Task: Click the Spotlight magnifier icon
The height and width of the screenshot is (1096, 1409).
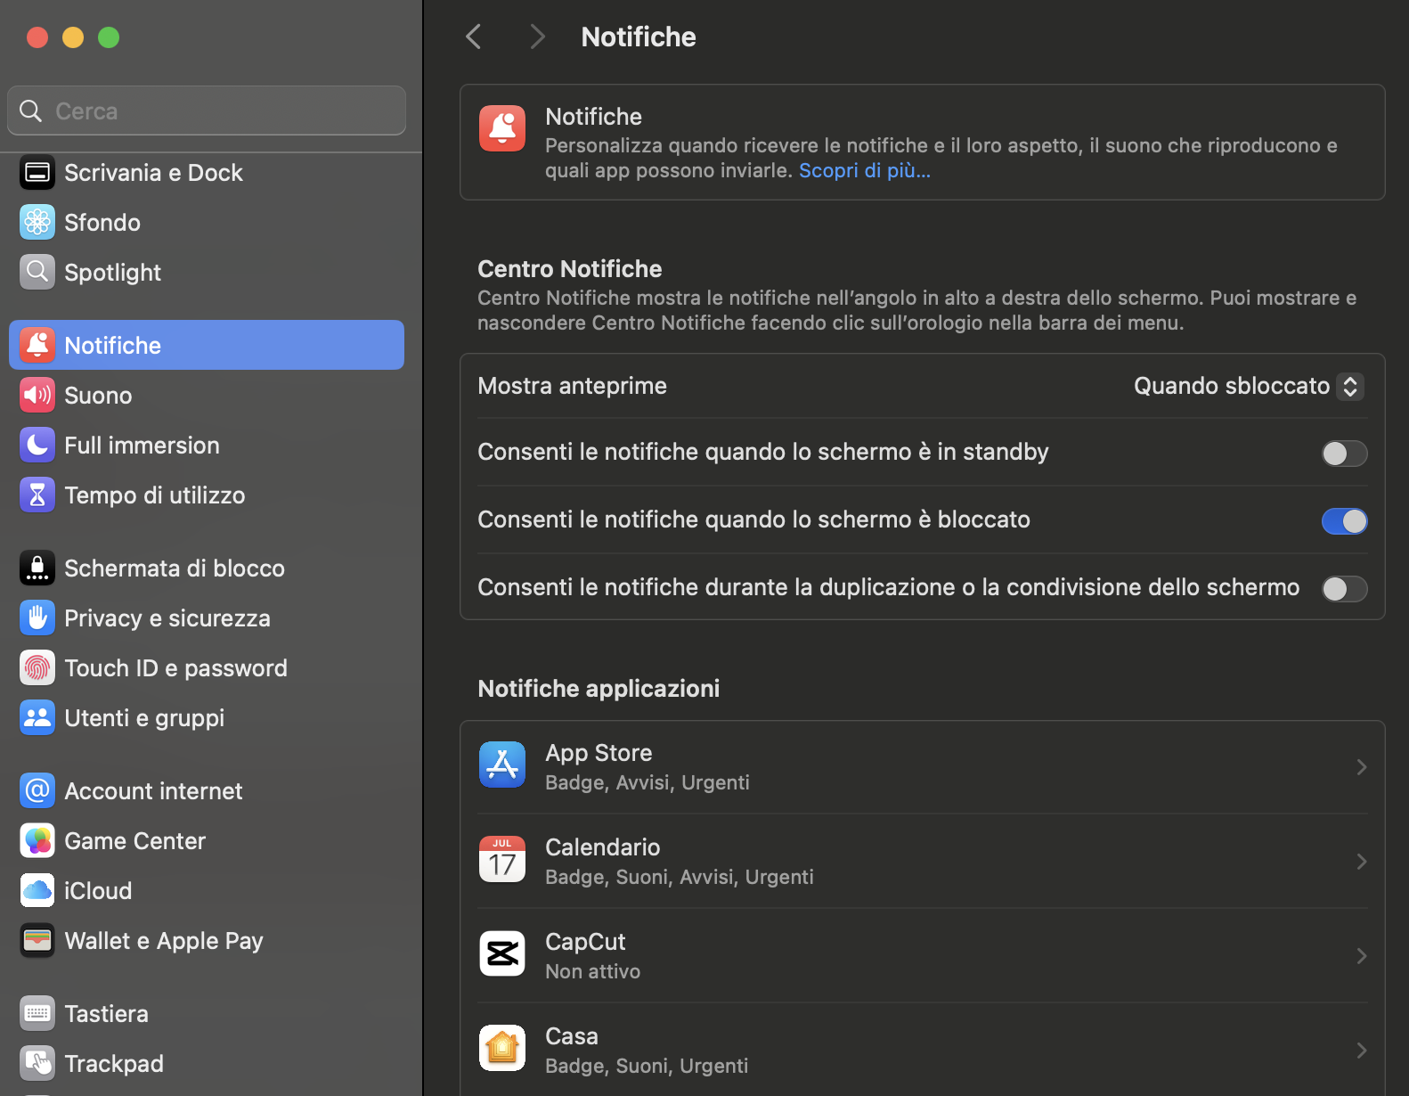Action: click(37, 273)
